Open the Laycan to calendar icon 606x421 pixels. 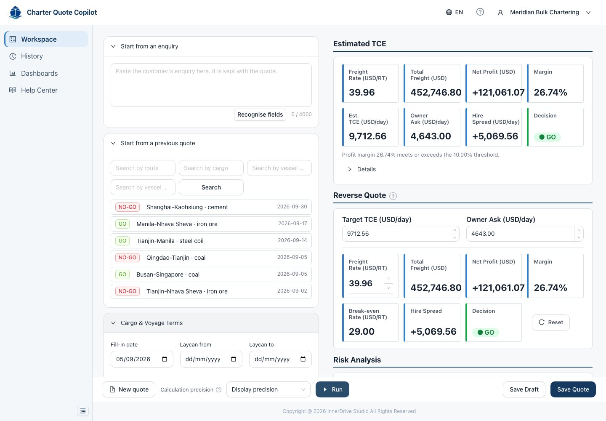pos(303,359)
